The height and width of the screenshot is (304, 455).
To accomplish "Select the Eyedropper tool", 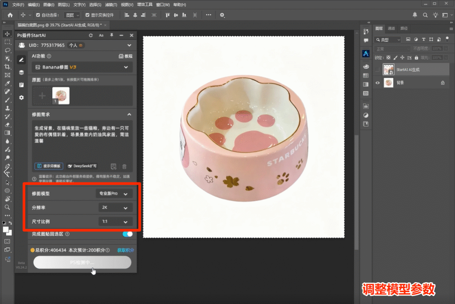I will 7,83.
